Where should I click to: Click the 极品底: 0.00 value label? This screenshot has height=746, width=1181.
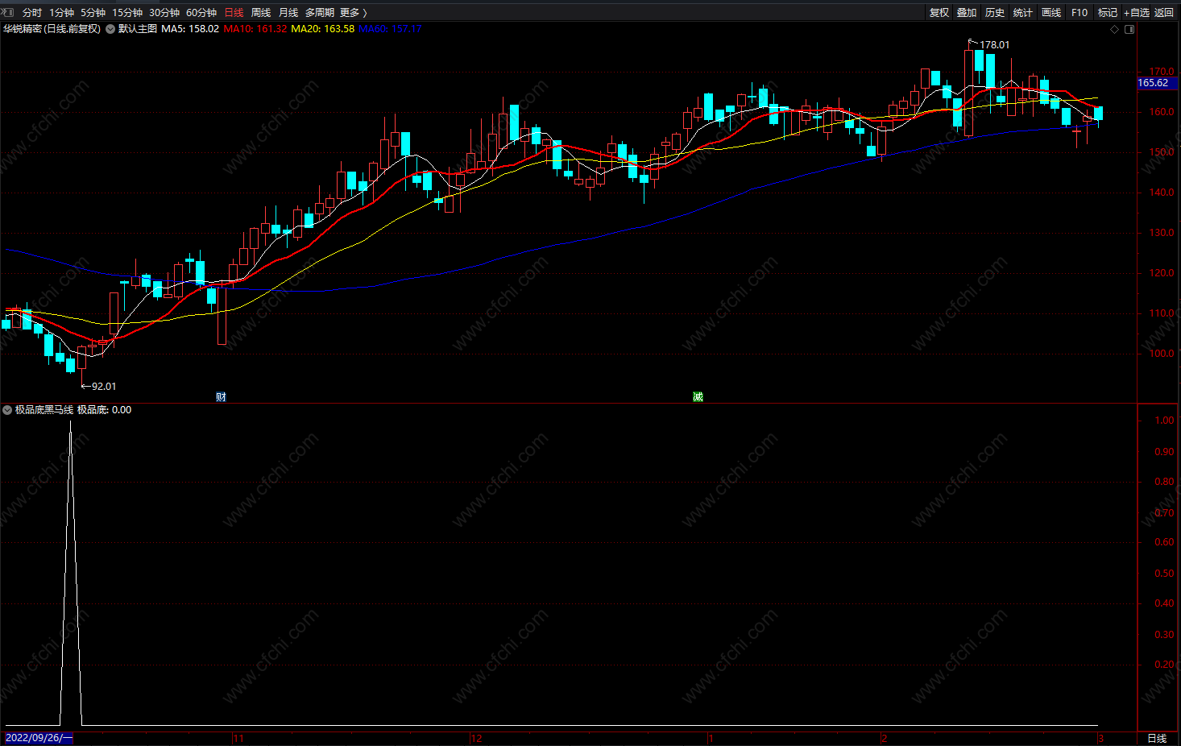coord(104,410)
